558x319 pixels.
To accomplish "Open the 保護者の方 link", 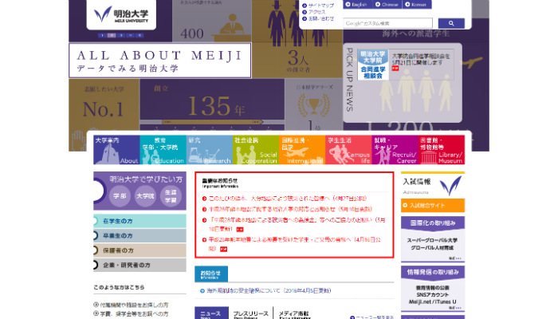I will 139,250.
